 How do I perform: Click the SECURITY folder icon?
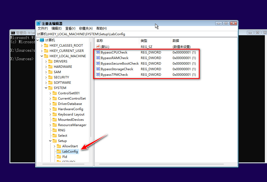click(x=50, y=77)
